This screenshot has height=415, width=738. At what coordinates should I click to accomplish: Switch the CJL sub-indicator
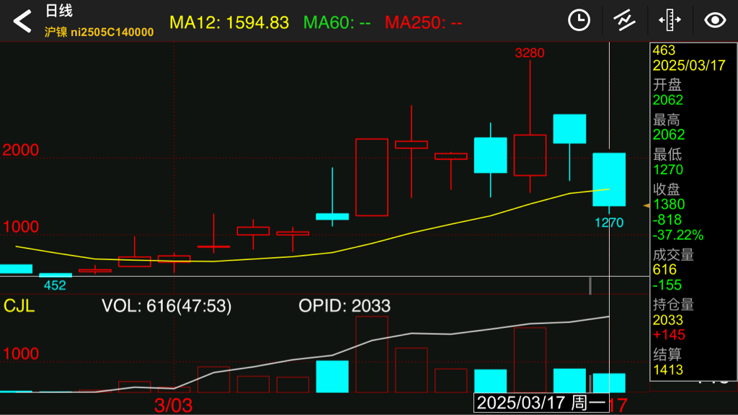point(19,305)
